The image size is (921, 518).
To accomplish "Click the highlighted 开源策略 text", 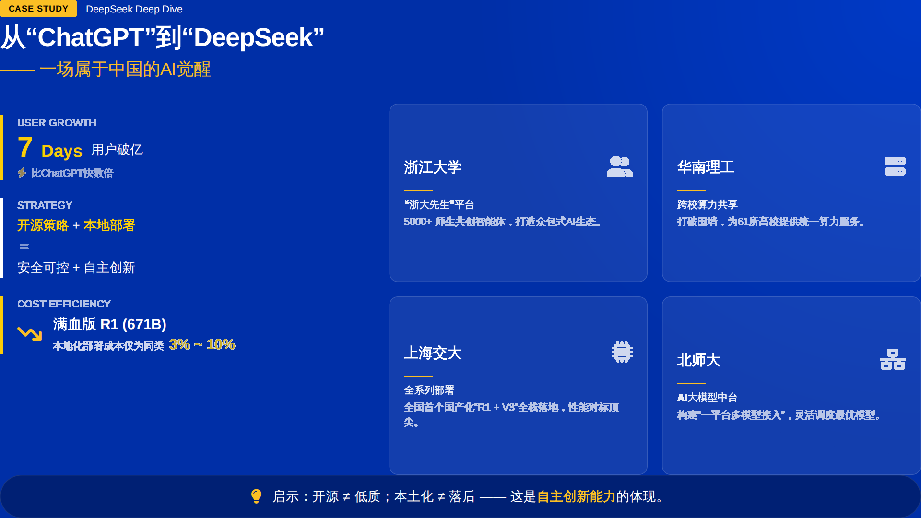I will (44, 225).
